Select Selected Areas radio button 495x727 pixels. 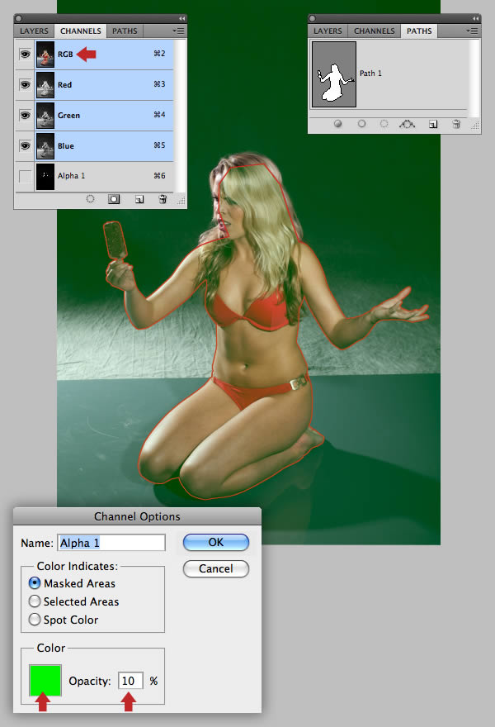pyautogui.click(x=35, y=601)
